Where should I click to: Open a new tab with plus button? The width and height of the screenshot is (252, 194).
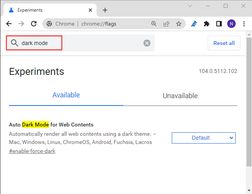(x=105, y=10)
